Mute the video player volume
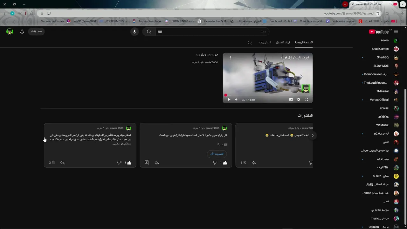Screen dimensions: 407x229 pos(236,100)
